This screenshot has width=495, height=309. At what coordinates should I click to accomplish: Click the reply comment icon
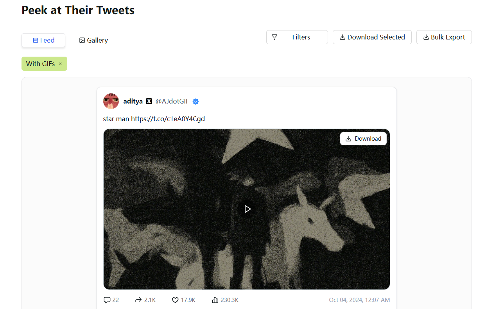[107, 300]
